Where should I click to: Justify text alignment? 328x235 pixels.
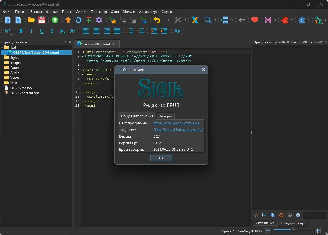[117, 31]
